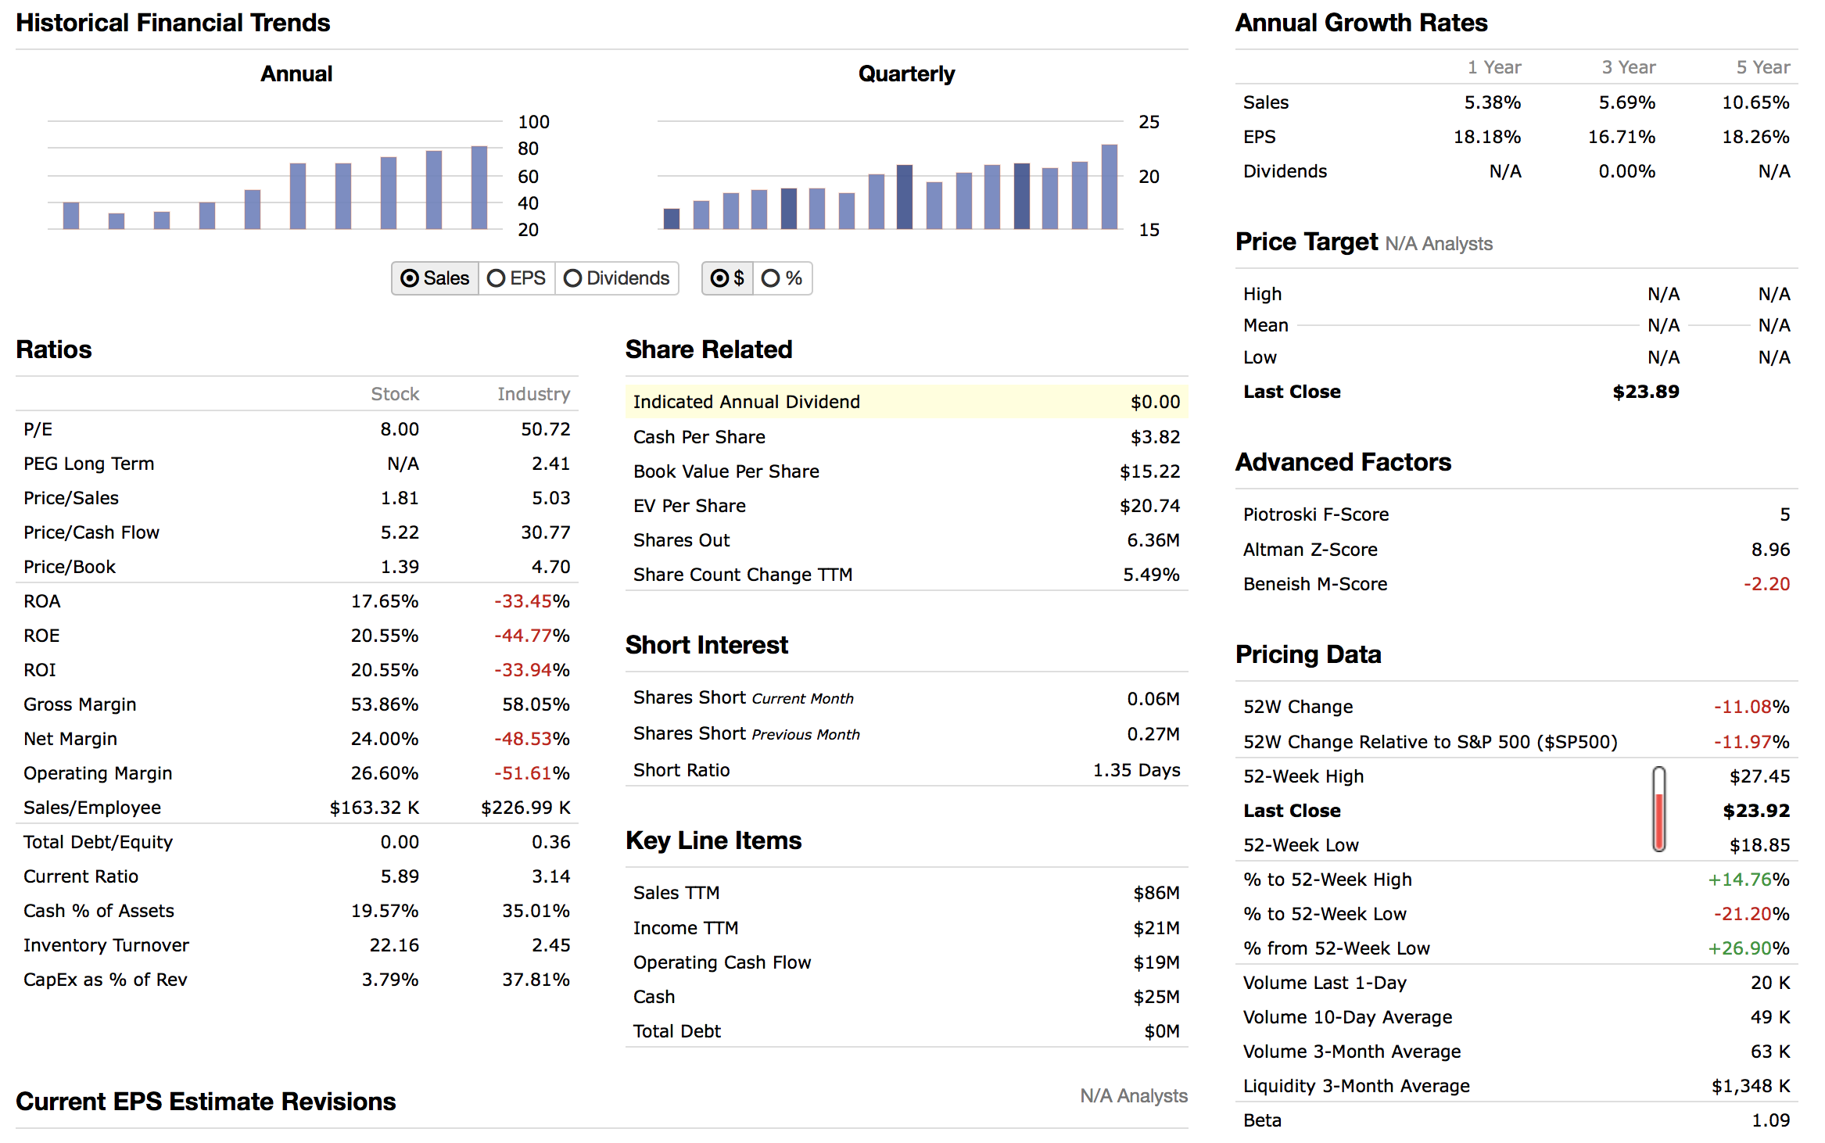Click the Price Target heading
1825x1143 pixels.
coord(1306,242)
